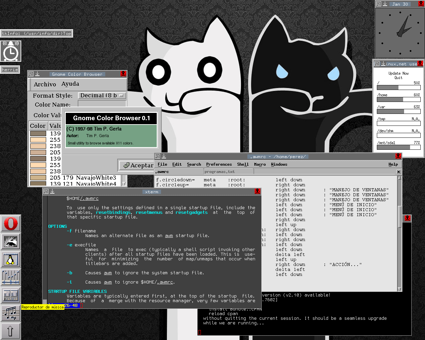
Task: Click the herrie desktop label
Action: 10,70
